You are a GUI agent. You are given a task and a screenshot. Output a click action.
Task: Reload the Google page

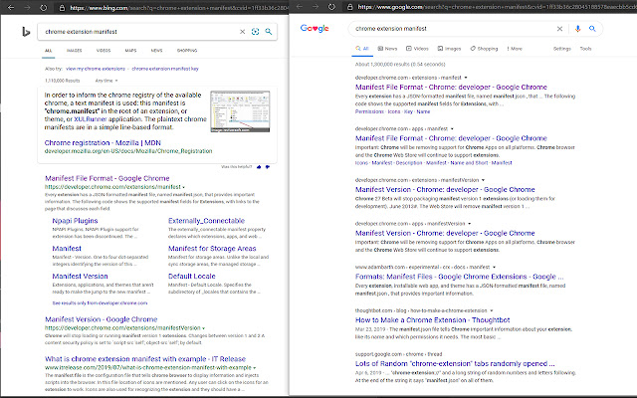pyautogui.click(x=331, y=7)
